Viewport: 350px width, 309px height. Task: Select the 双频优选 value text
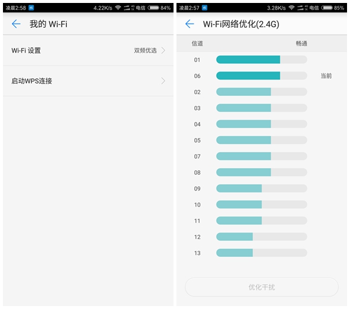(145, 51)
